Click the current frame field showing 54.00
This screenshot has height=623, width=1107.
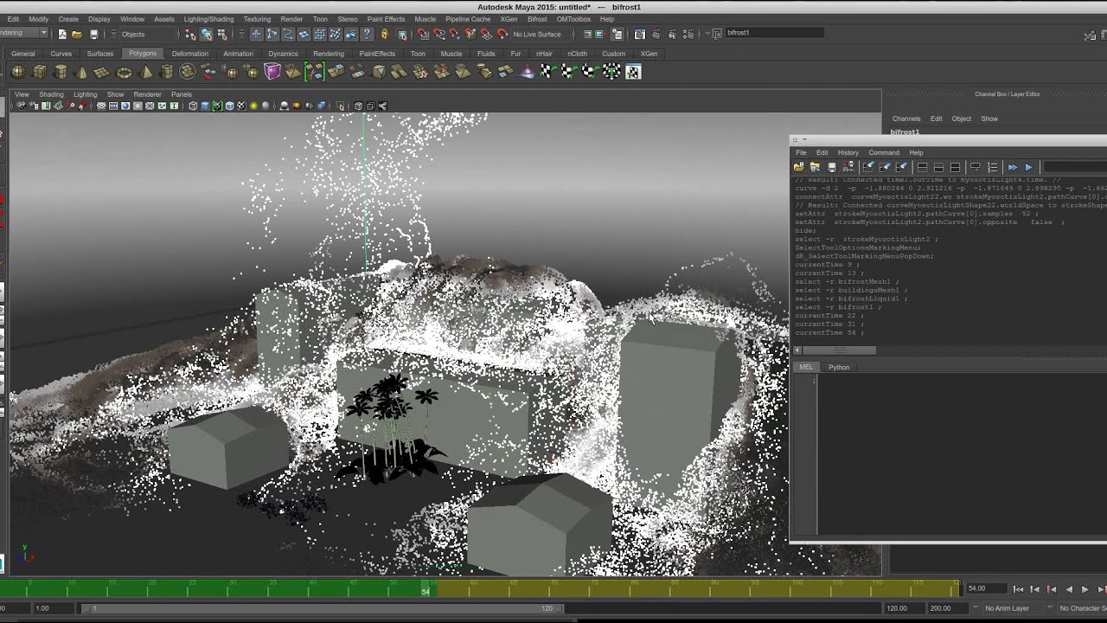coord(986,588)
